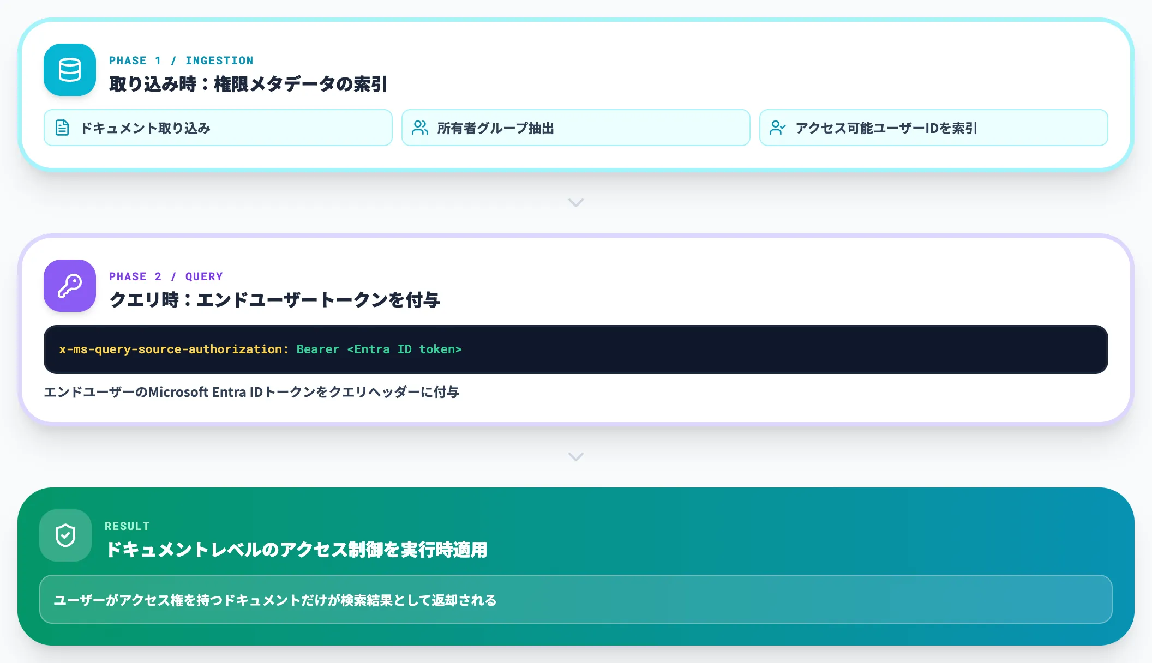Collapse the Phase 1 ingestion section

[x=575, y=203]
